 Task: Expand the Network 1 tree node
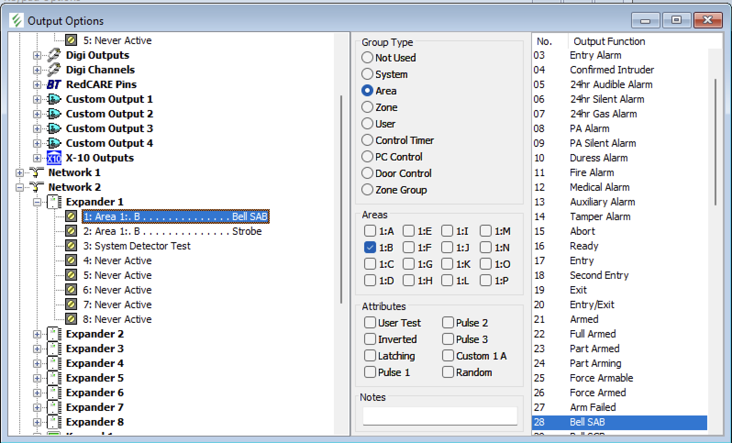tap(20, 173)
